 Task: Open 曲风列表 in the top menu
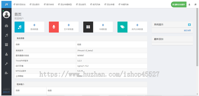(95, 5)
